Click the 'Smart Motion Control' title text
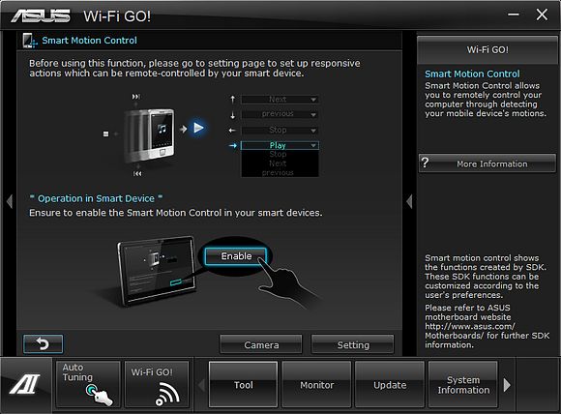 click(x=89, y=41)
